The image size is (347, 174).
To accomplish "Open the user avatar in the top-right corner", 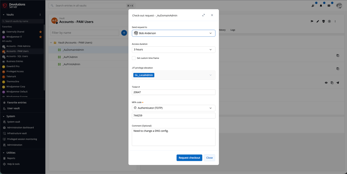I will 339,6.
